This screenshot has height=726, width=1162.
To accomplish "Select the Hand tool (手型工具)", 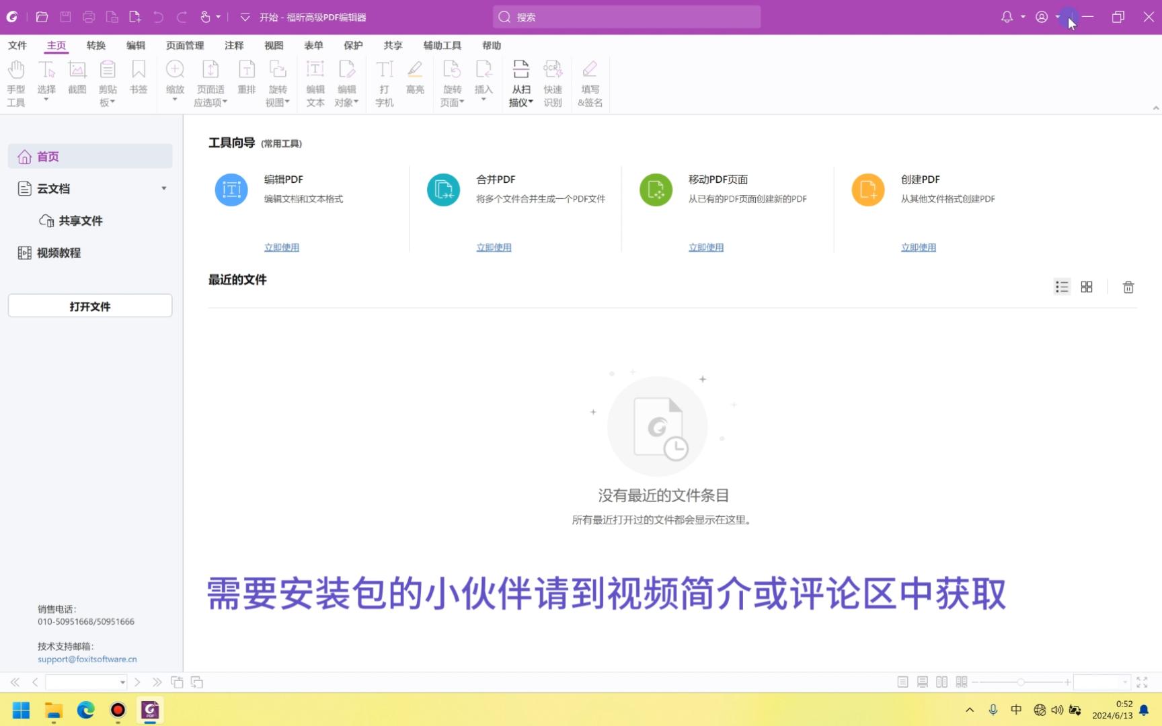I will [16, 83].
